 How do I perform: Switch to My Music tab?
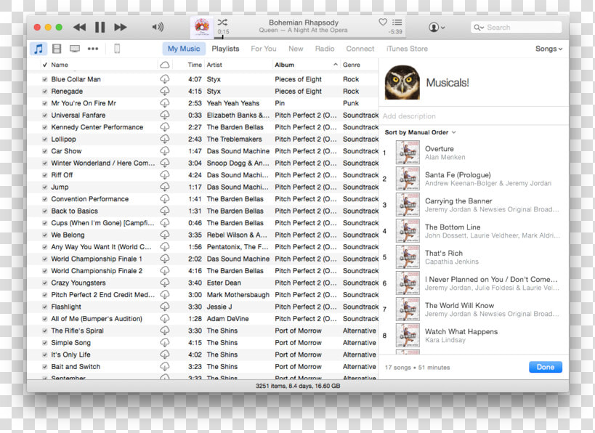coord(184,49)
